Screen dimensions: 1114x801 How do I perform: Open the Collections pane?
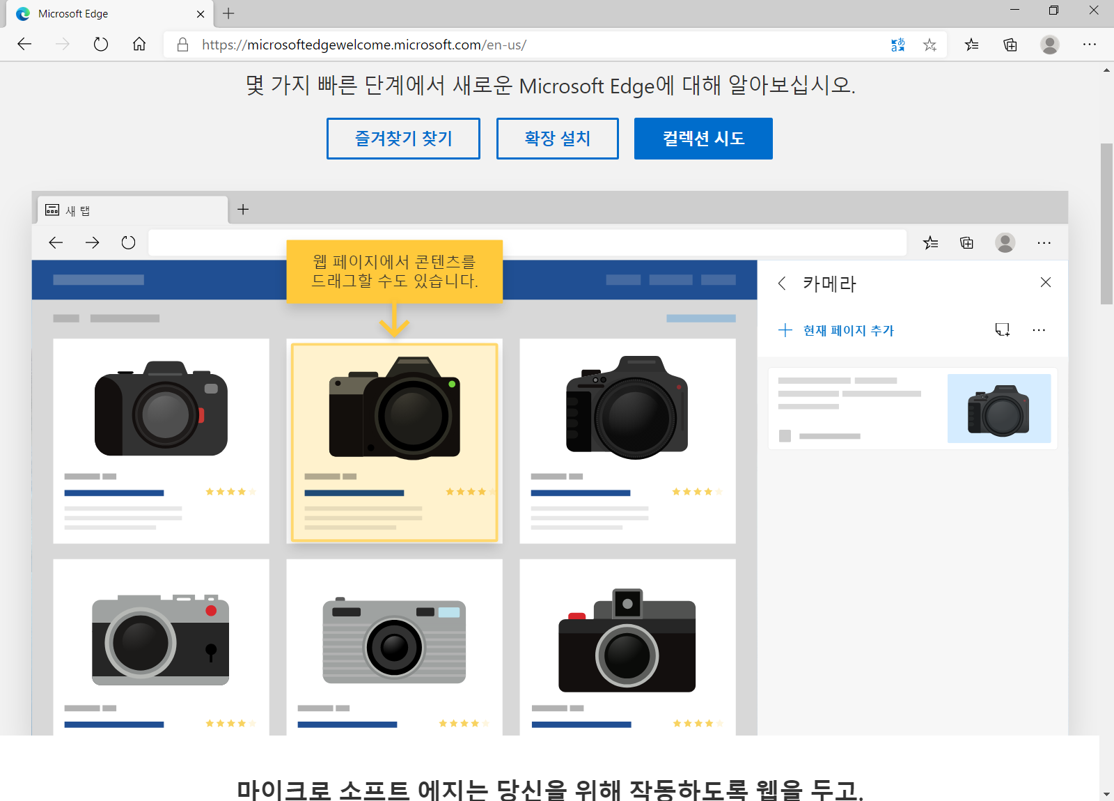click(1010, 45)
